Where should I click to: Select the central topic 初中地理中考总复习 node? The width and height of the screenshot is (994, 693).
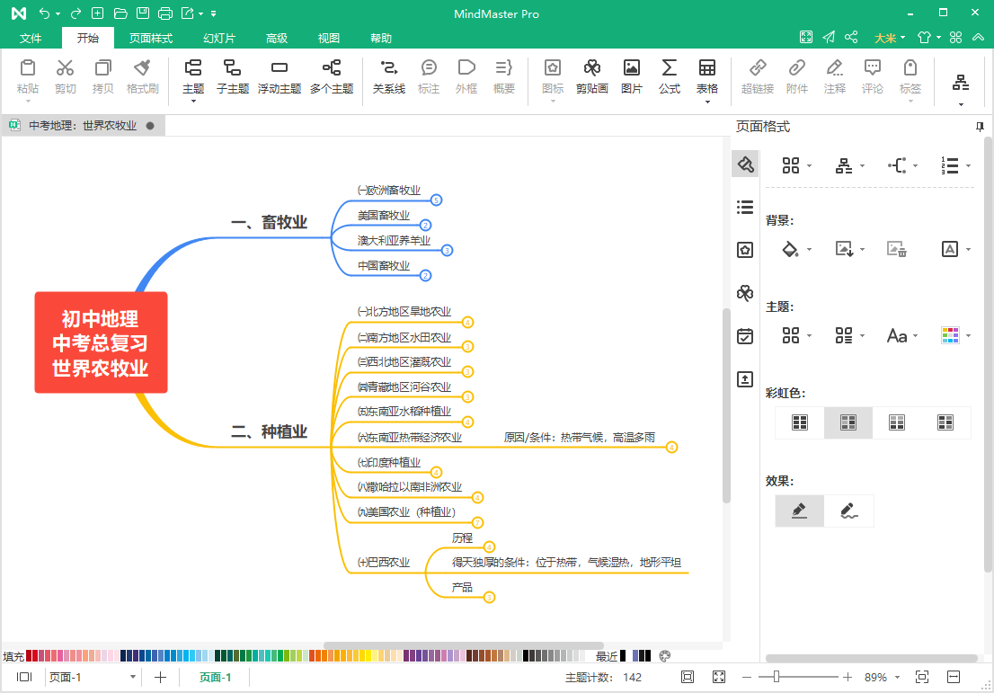click(101, 342)
